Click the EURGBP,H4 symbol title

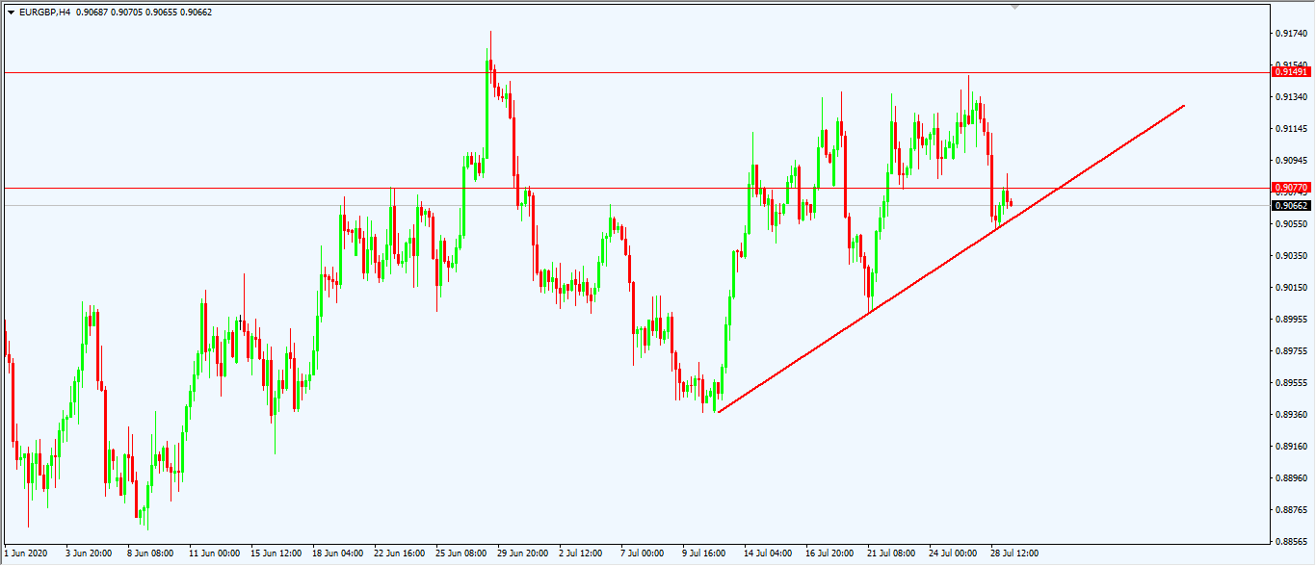45,13
